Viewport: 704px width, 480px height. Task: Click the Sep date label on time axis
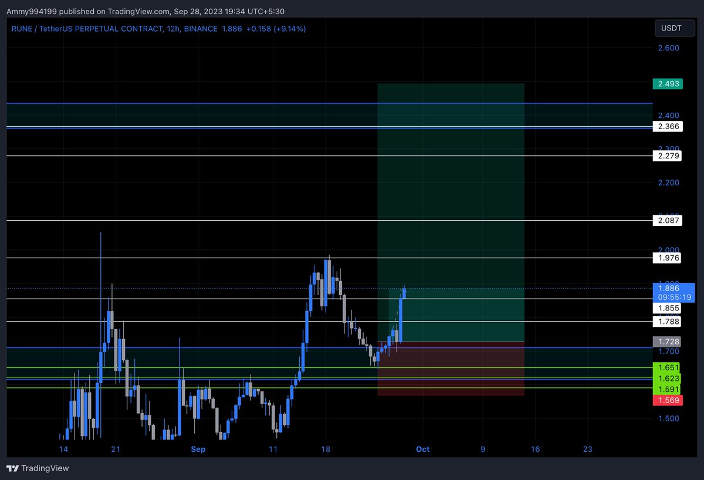[198, 449]
